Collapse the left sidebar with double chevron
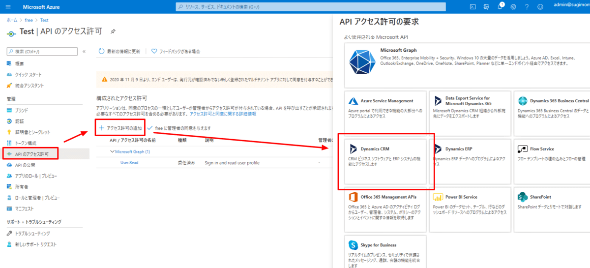The width and height of the screenshot is (590, 268). (84, 51)
